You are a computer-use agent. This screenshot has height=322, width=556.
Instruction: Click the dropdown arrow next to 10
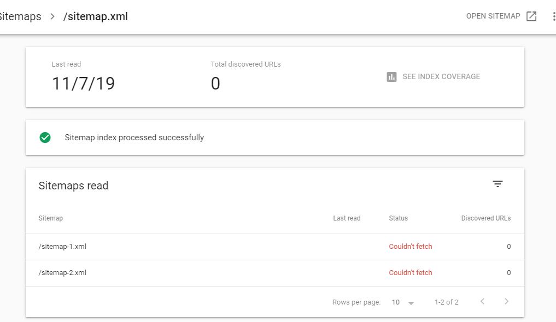[411, 303]
